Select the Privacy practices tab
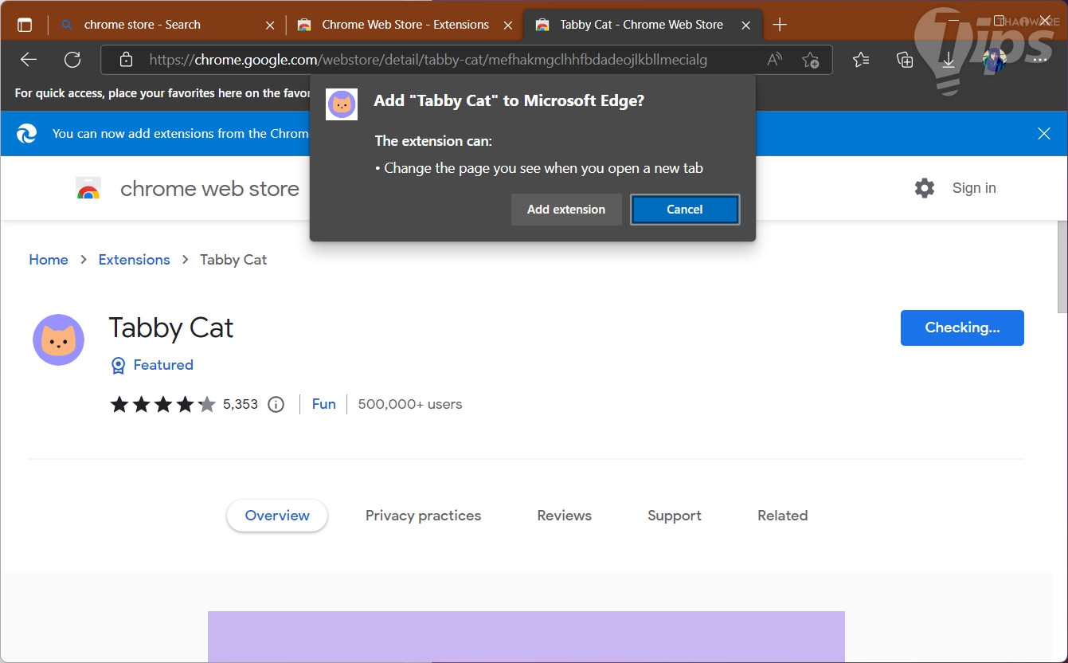Screen dimensions: 1068x663 [423, 516]
